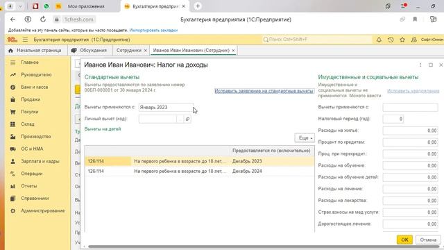Open the dialog's three-dot options menu

coord(420,65)
